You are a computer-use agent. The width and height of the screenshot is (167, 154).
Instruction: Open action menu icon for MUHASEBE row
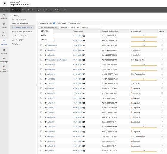162,78
